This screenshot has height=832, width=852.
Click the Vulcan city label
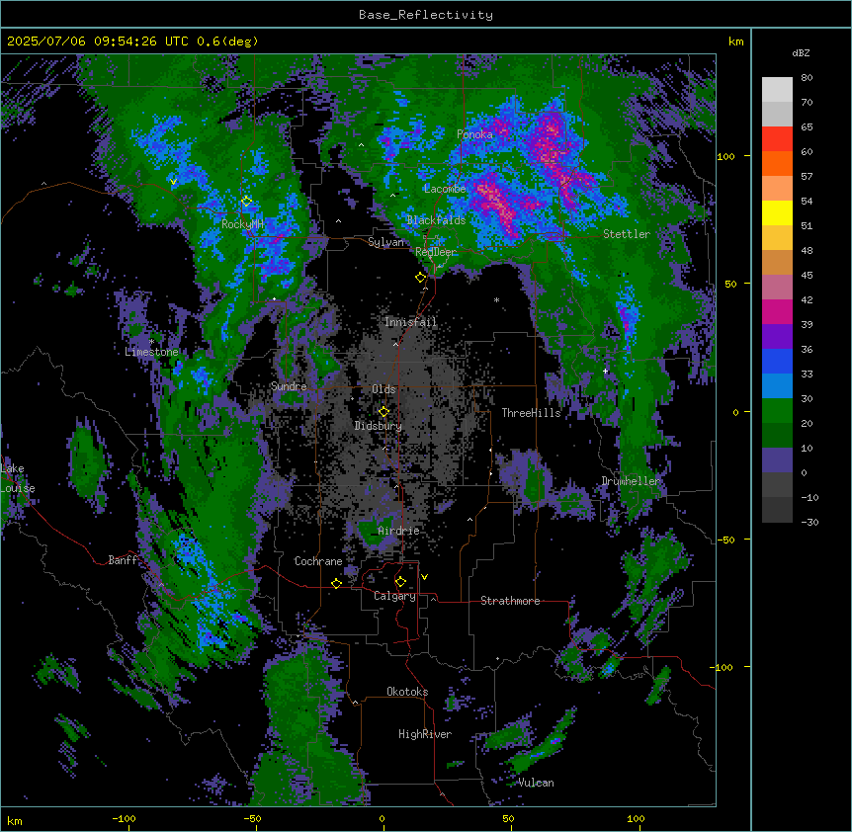point(536,783)
